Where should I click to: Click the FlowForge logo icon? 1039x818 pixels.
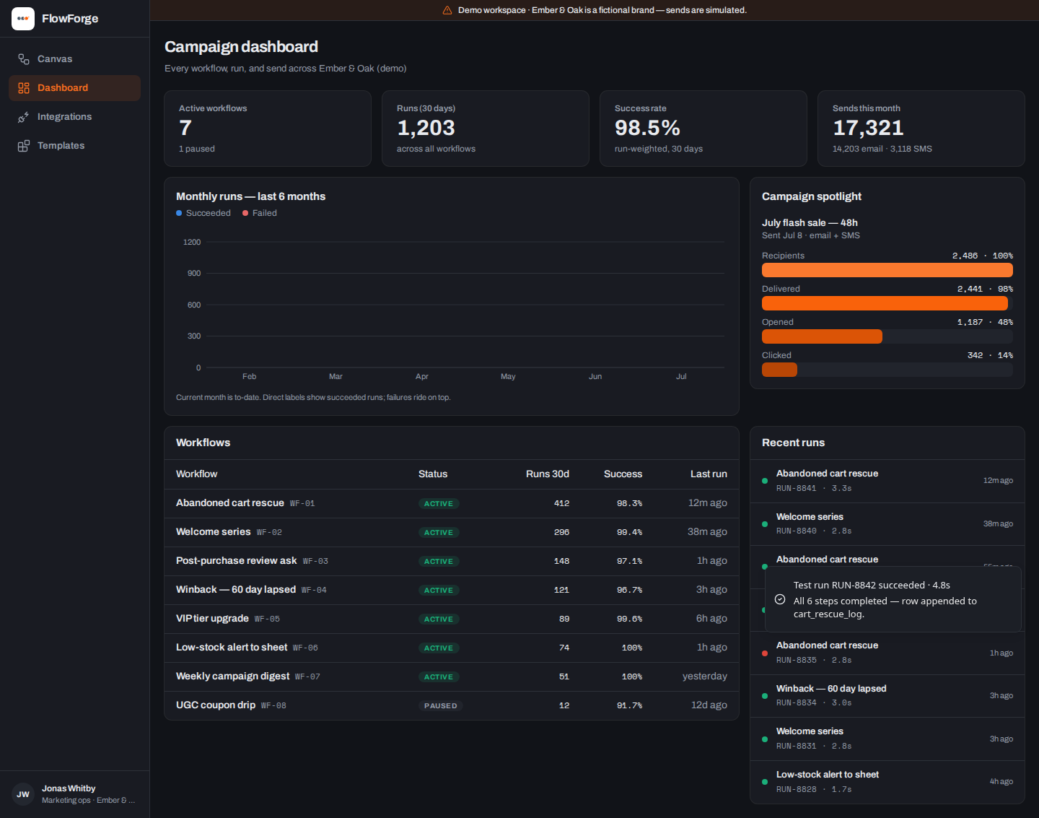click(x=23, y=19)
